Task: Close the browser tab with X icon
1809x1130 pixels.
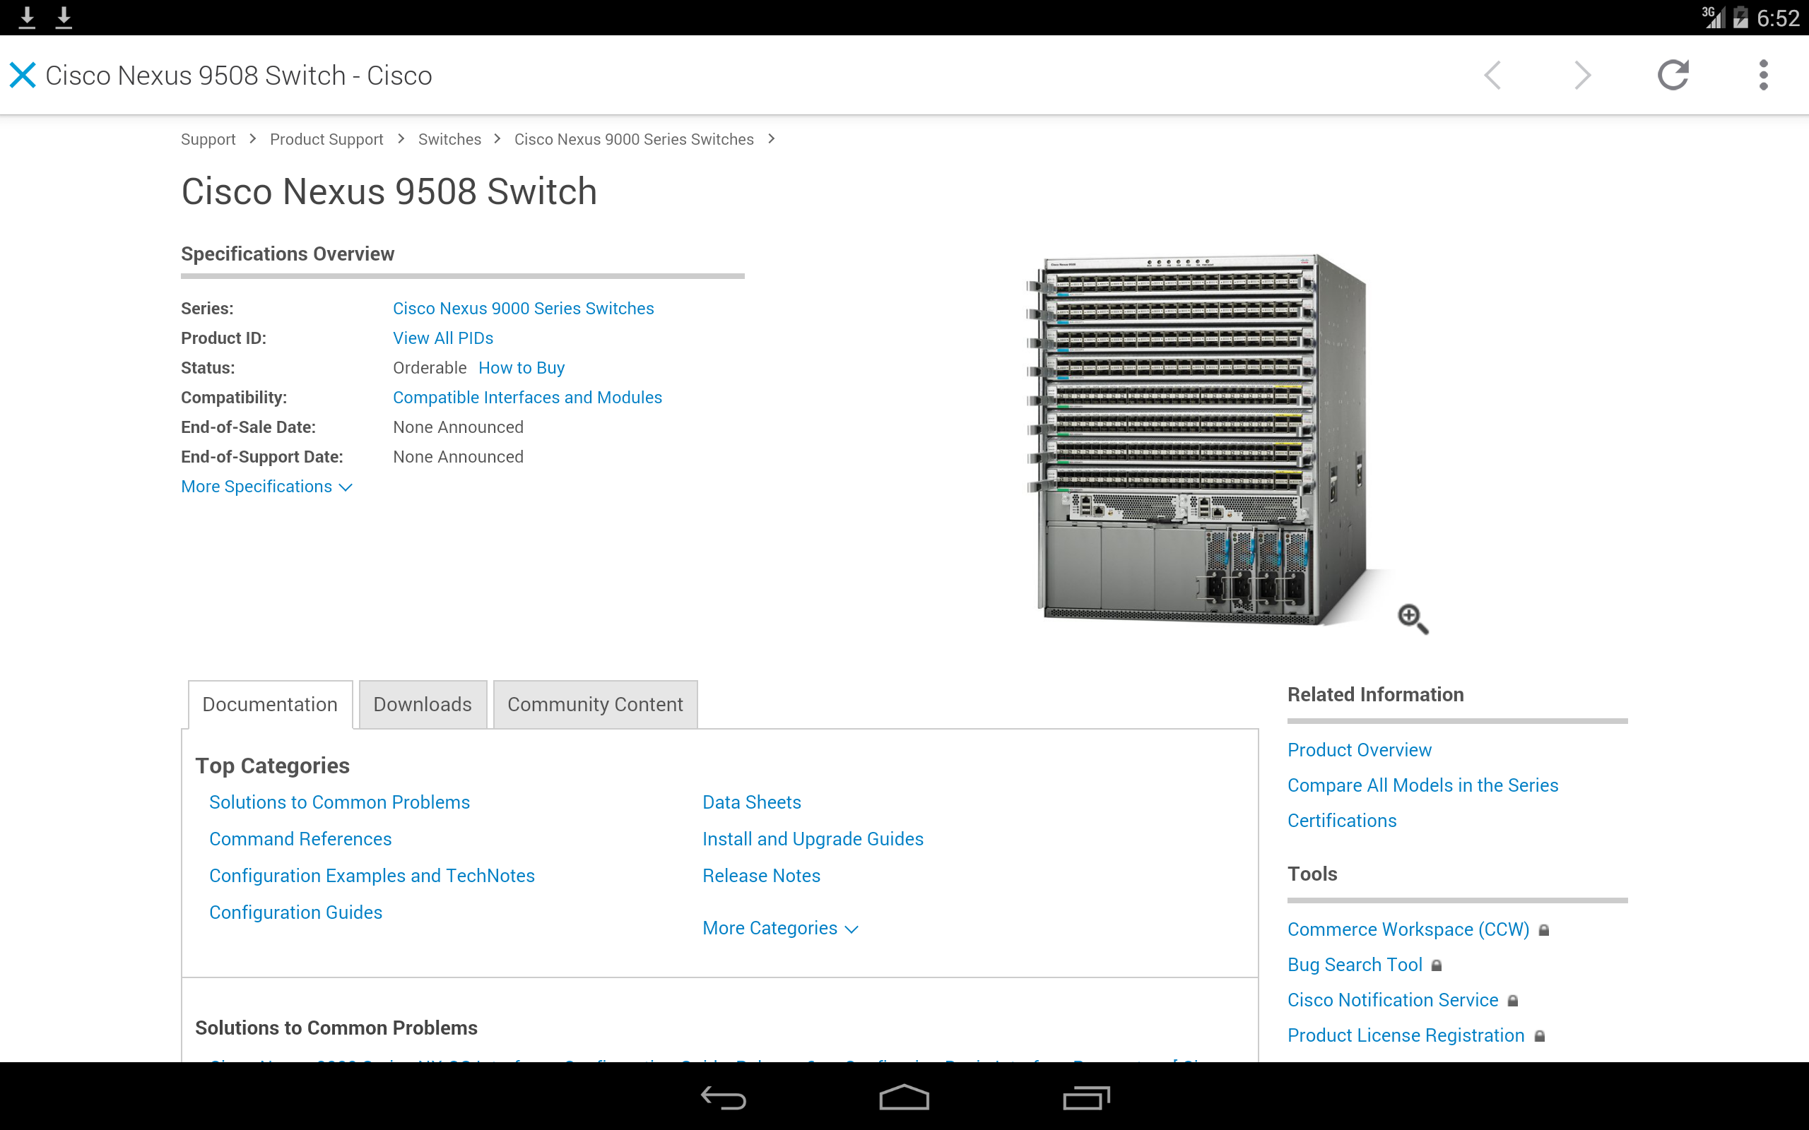Action: [x=23, y=75]
